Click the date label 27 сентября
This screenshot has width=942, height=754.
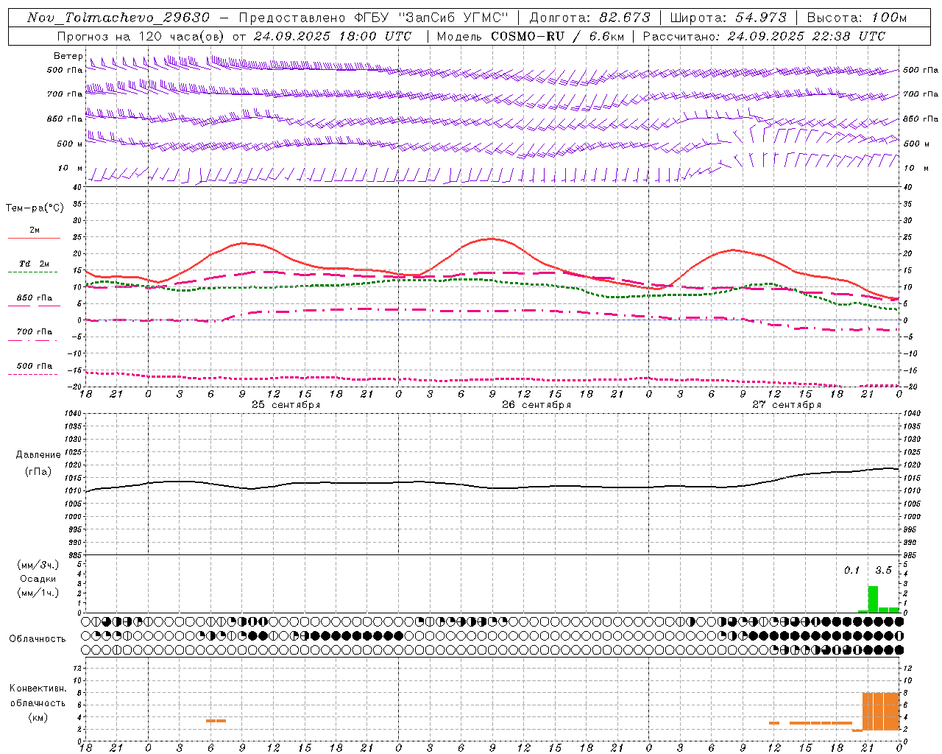787,405
